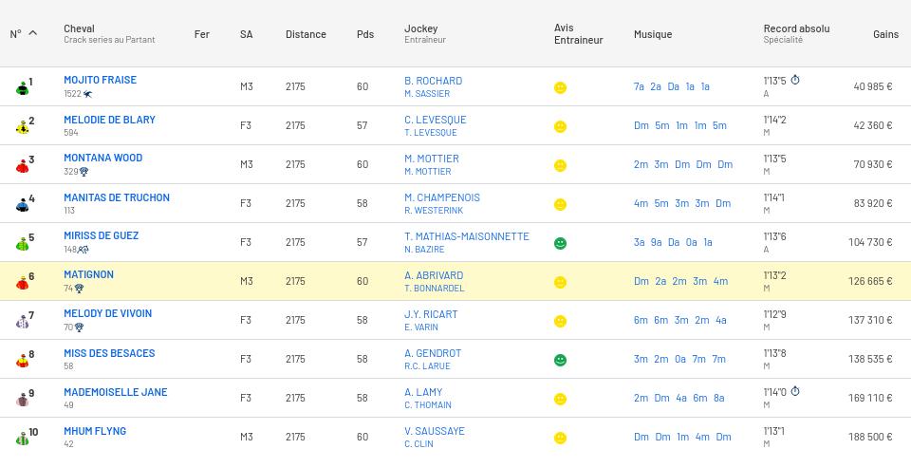This screenshot has height=468, width=911.
Task: Click the stopwatch icon beside Mojito Fraise's record
Action: tap(795, 81)
